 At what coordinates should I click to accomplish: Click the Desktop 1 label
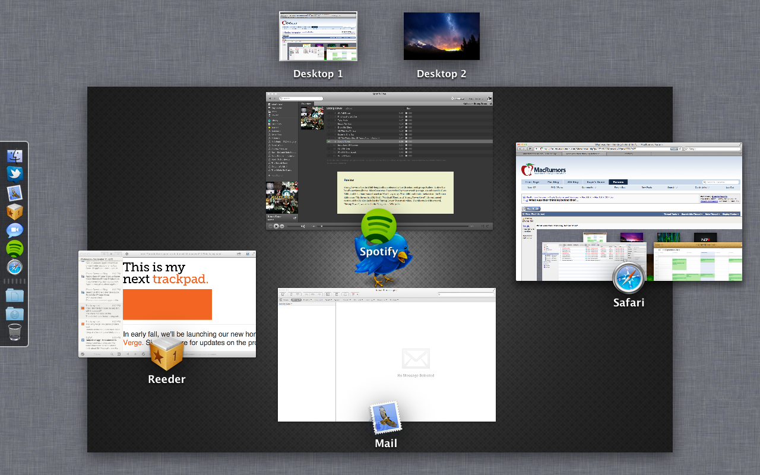pyautogui.click(x=318, y=74)
